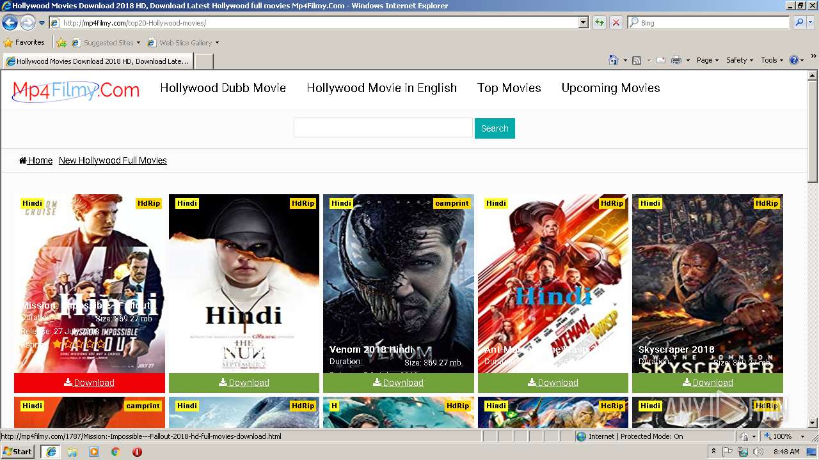Open Hollywood Dubb Movie nav item
Image resolution: width=819 pixels, height=460 pixels.
click(223, 88)
